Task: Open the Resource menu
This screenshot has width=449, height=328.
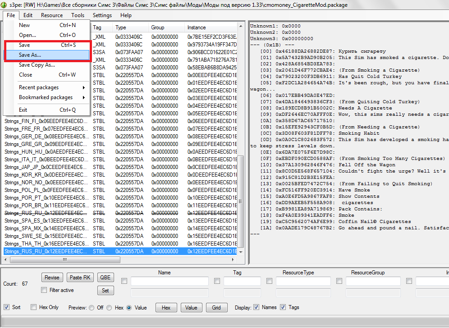Action: 52,15
